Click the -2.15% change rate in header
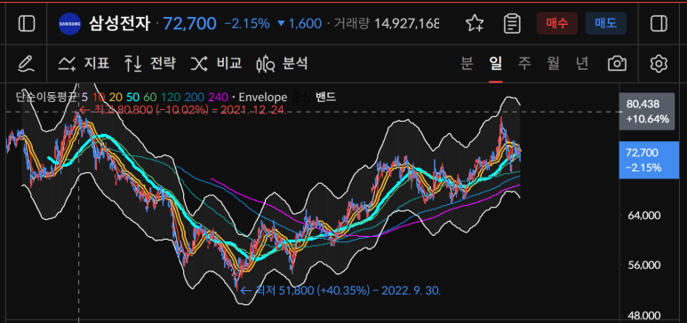Screen dimensions: 687x323 (247, 24)
